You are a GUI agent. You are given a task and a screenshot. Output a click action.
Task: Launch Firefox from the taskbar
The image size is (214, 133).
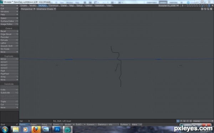[36, 129]
